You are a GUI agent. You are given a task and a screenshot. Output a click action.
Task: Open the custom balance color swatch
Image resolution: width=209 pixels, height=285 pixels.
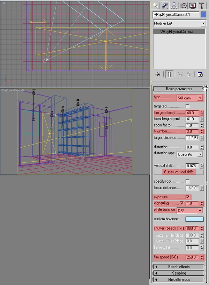tap(194, 219)
